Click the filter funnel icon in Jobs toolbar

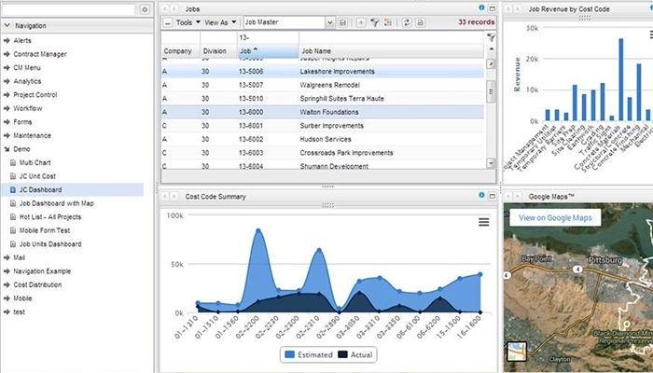[375, 22]
